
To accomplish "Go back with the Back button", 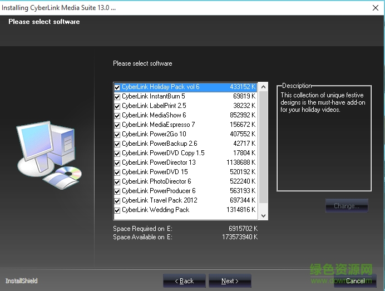I will pos(184,281).
